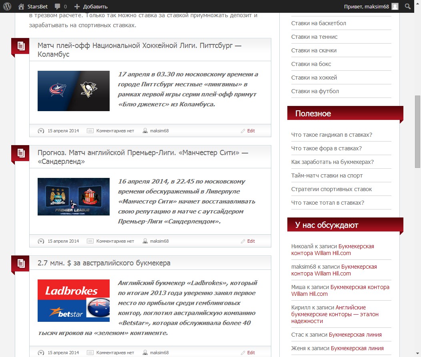
Task: Open Кирилл comment on Английские букмекерские конторы
Action: [335, 314]
